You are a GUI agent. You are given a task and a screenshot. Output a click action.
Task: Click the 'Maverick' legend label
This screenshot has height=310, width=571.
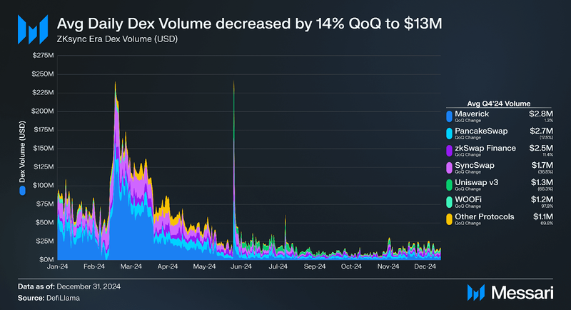[x=472, y=114]
